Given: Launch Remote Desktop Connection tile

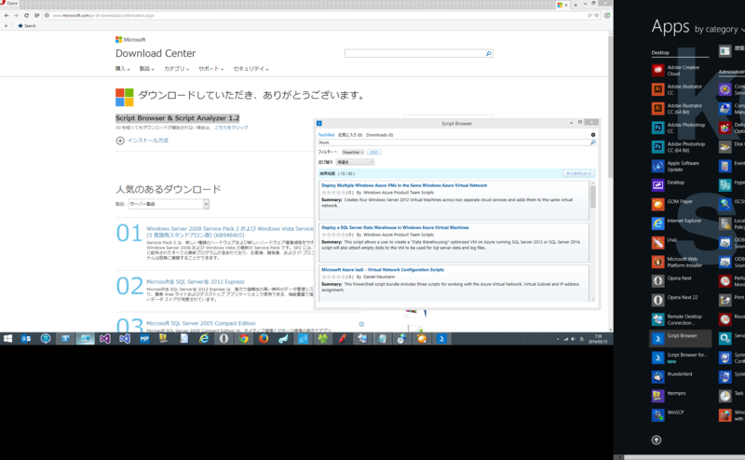Looking at the screenshot, I should point(679,319).
